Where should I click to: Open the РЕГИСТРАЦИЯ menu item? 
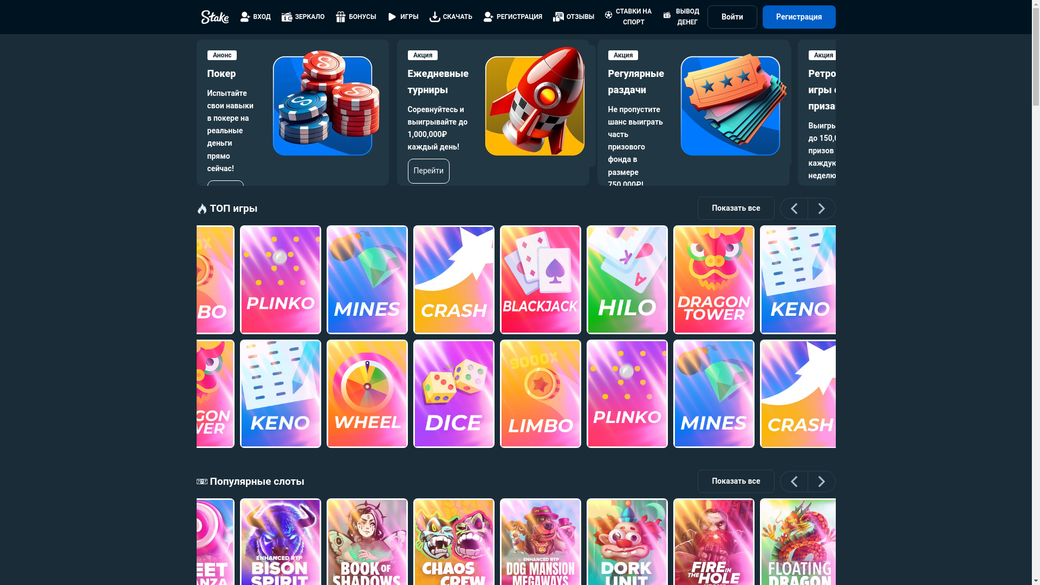coord(512,17)
